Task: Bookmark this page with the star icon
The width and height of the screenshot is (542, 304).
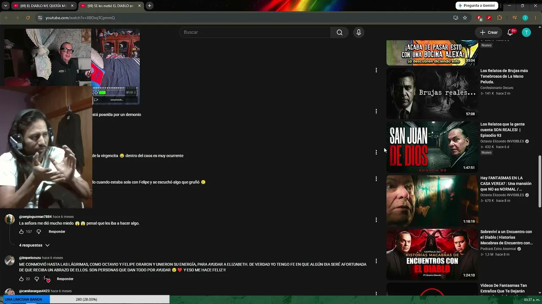Action: point(465,18)
